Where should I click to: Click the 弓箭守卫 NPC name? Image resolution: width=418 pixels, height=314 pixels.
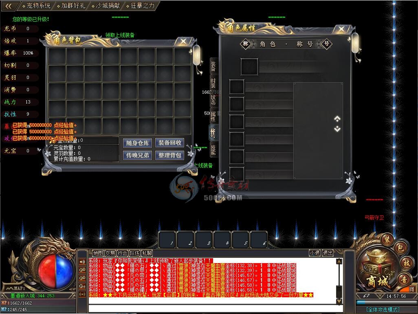tap(374, 218)
